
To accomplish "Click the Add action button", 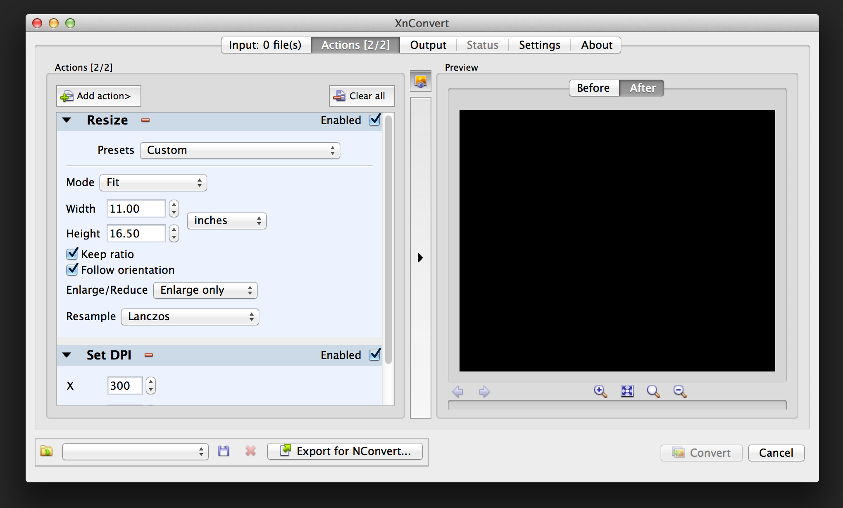I will pos(99,96).
